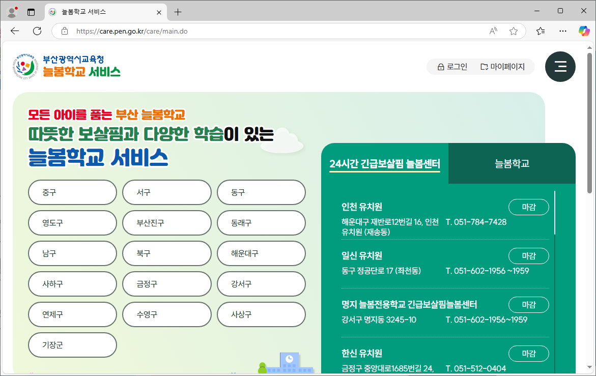596x376 pixels.
Task: Click the 늘봄학교 서비스 site logo
Action: [66, 67]
